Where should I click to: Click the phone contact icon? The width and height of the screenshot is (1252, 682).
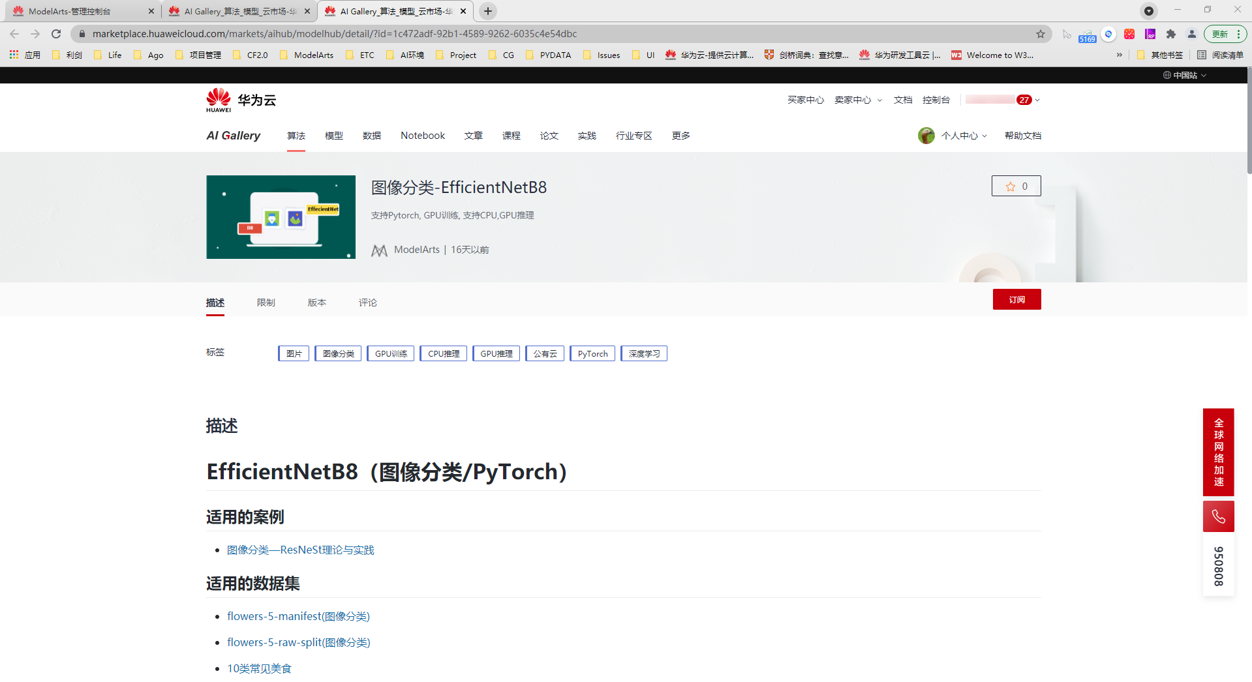pyautogui.click(x=1219, y=516)
